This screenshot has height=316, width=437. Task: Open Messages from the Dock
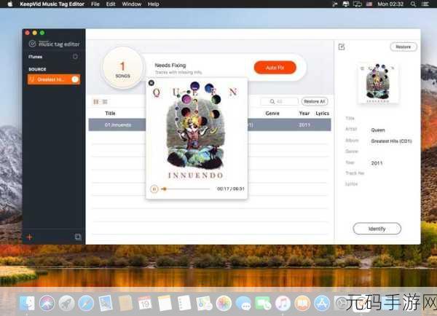tap(243, 303)
